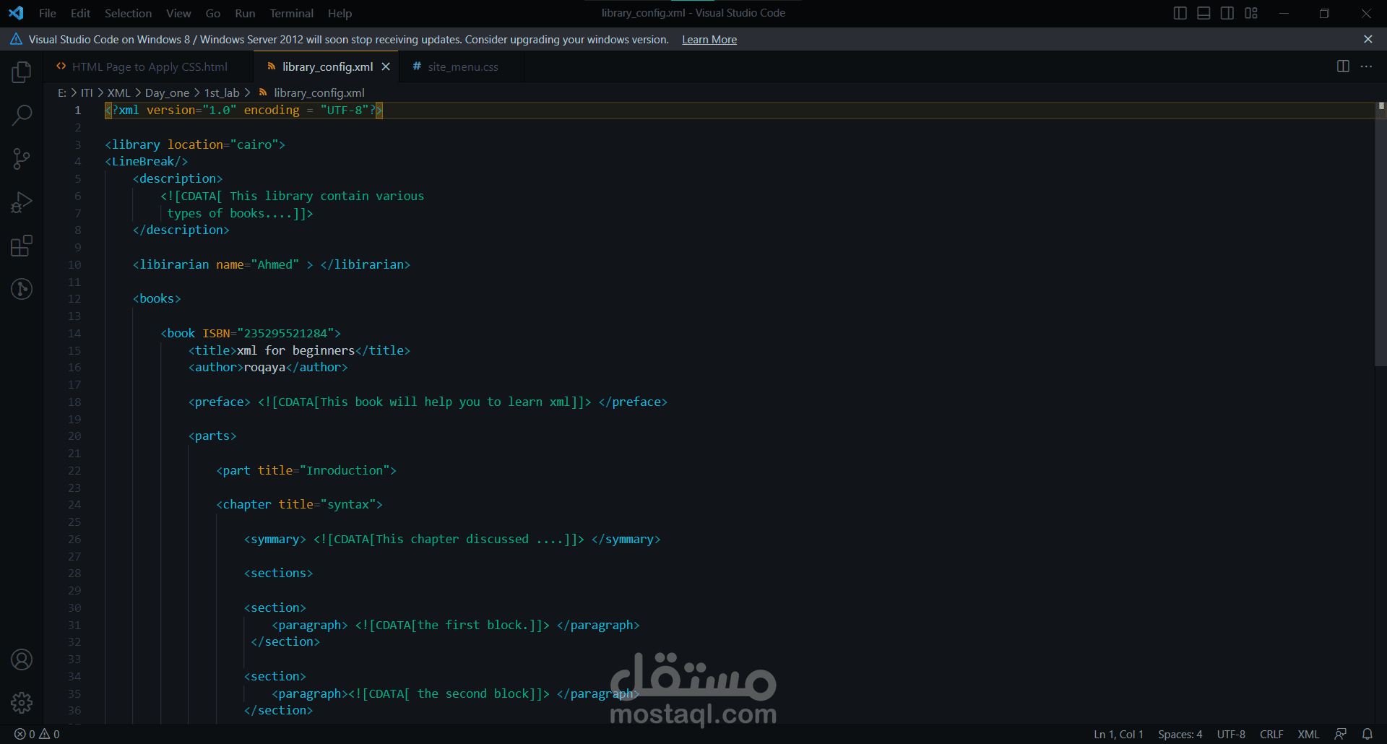Click the Accounts icon

(x=22, y=659)
